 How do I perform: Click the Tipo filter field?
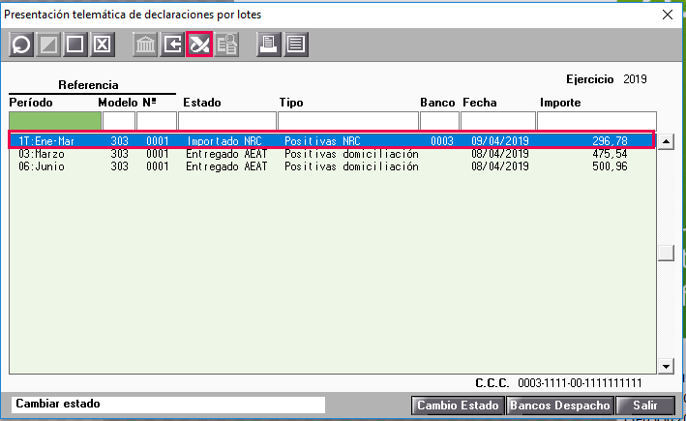click(x=348, y=121)
